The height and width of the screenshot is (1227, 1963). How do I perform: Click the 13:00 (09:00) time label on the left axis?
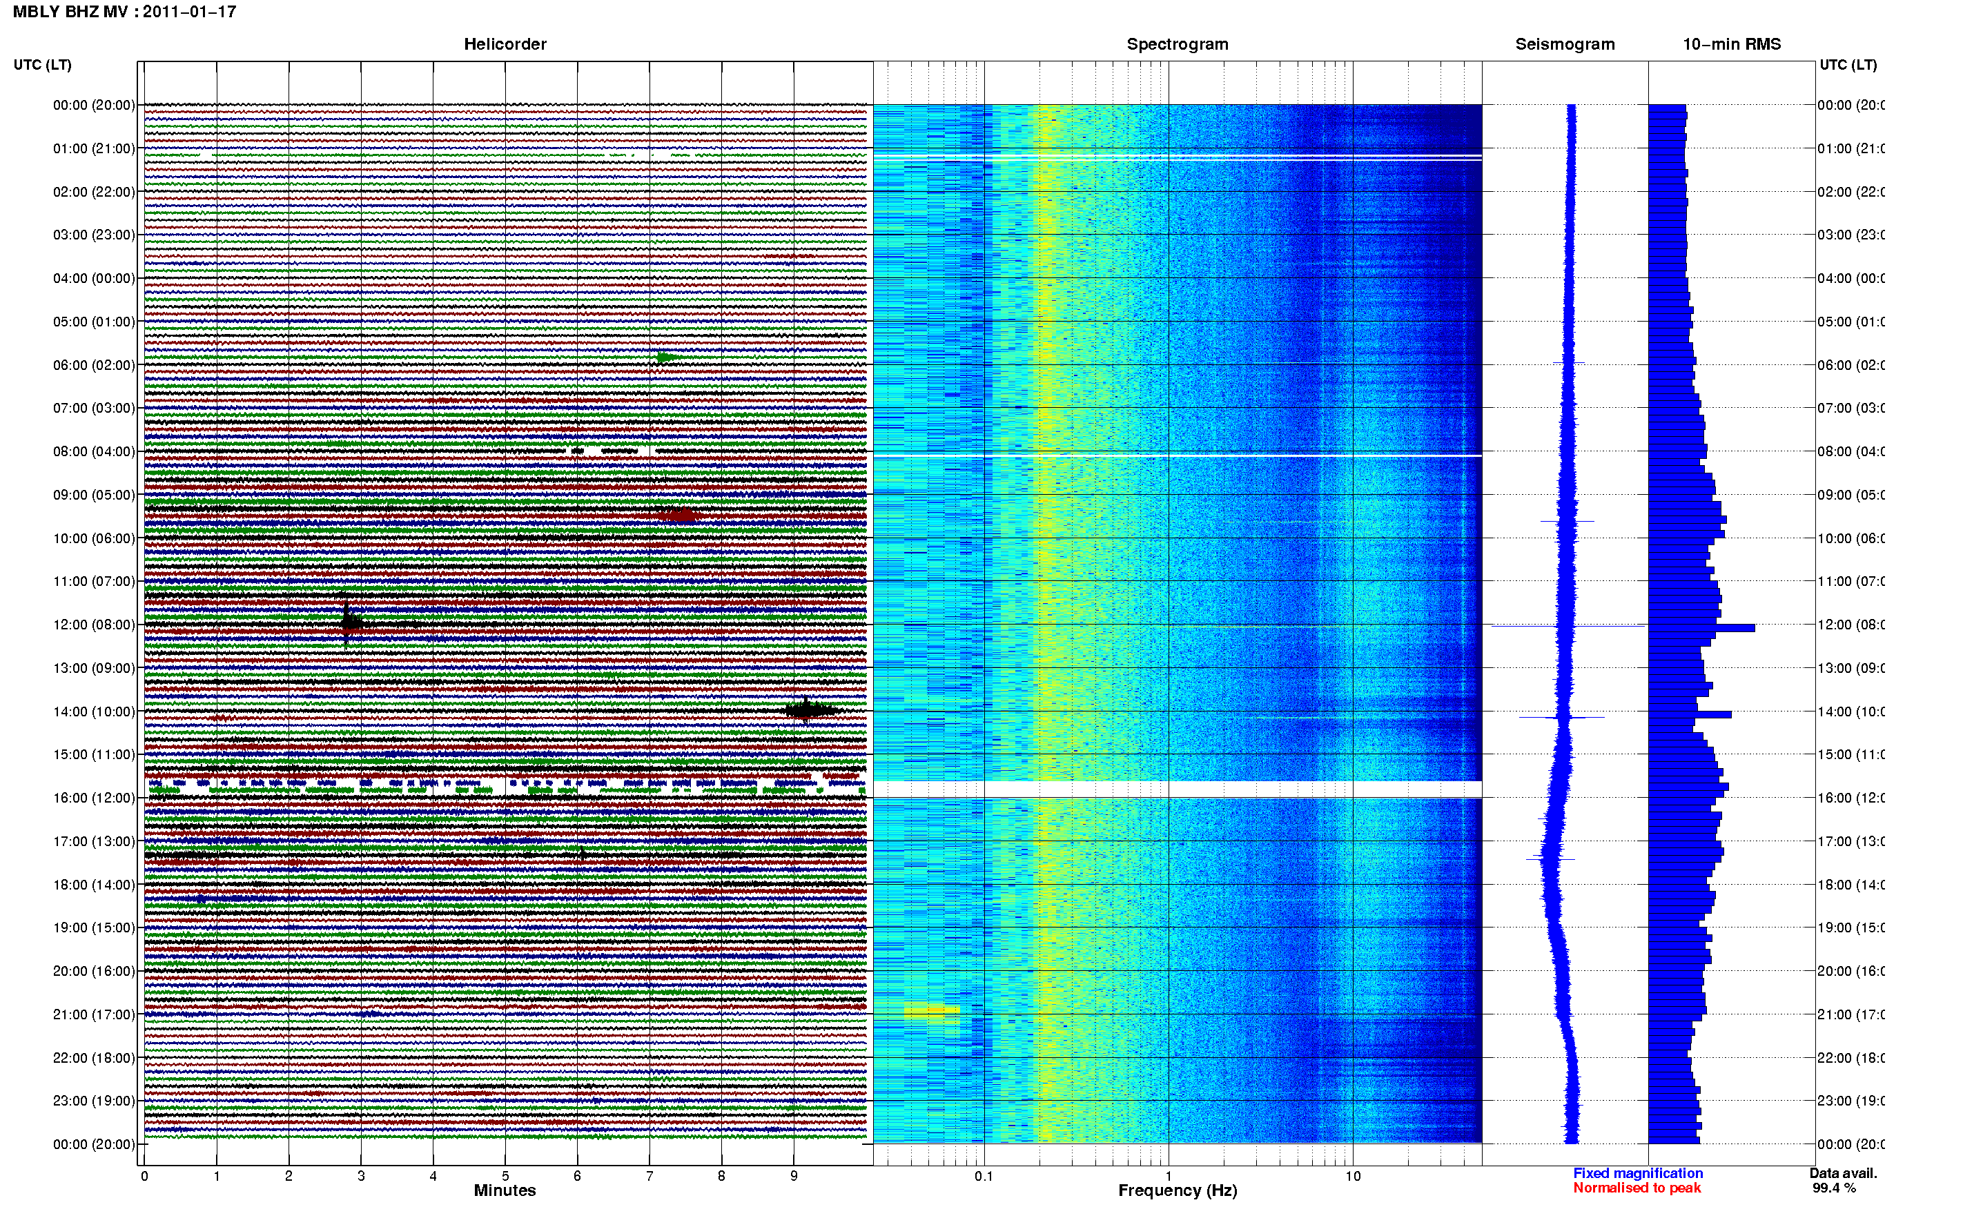click(94, 668)
